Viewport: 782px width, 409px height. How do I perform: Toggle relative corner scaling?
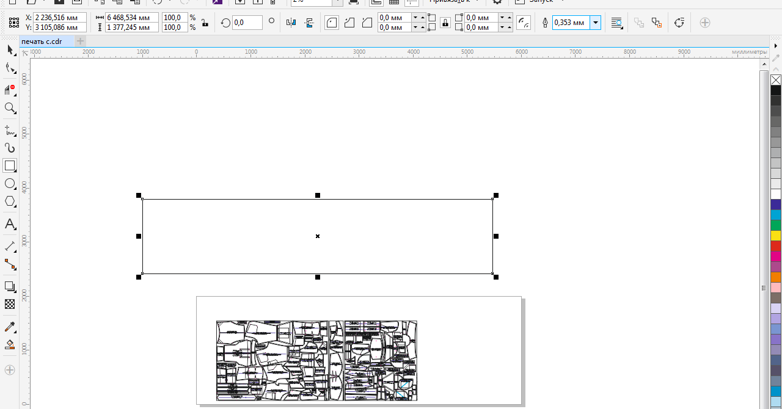point(524,23)
